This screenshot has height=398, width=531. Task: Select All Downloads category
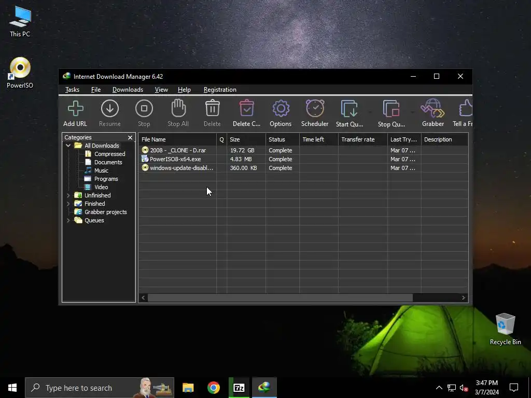pos(102,146)
